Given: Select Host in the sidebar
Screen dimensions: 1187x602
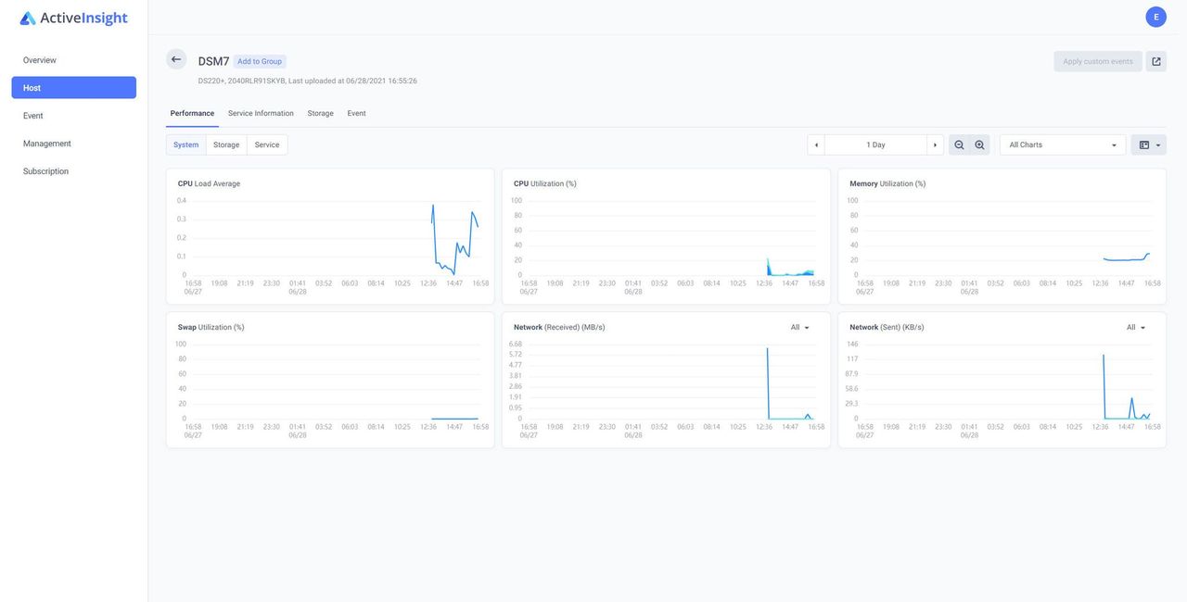Looking at the screenshot, I should [x=74, y=88].
